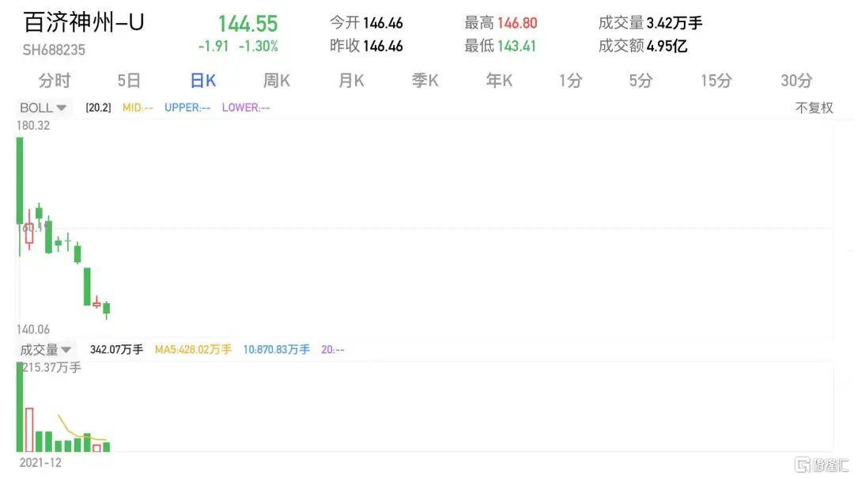Click the stock name 百济神州-U
This screenshot has width=854, height=478.
pyautogui.click(x=83, y=22)
